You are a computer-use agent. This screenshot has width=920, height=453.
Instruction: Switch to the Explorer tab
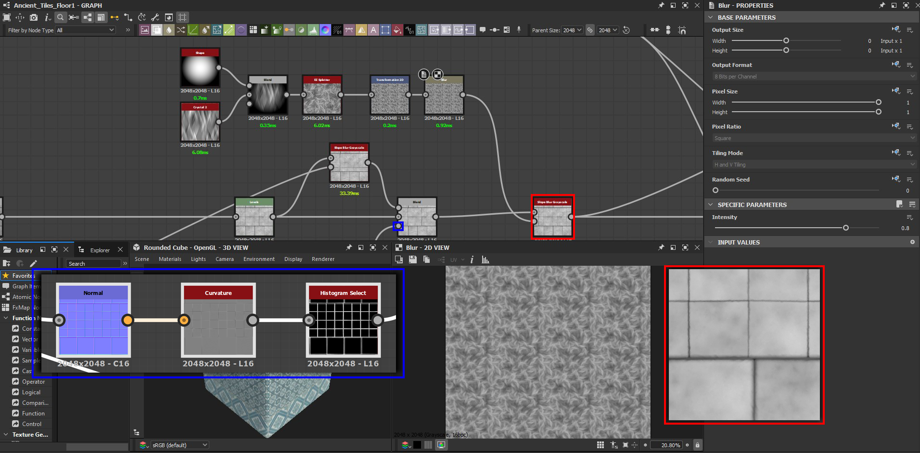coord(100,250)
